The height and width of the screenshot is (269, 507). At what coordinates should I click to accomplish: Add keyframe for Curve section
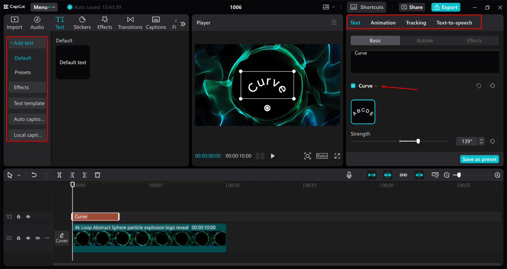(492, 86)
